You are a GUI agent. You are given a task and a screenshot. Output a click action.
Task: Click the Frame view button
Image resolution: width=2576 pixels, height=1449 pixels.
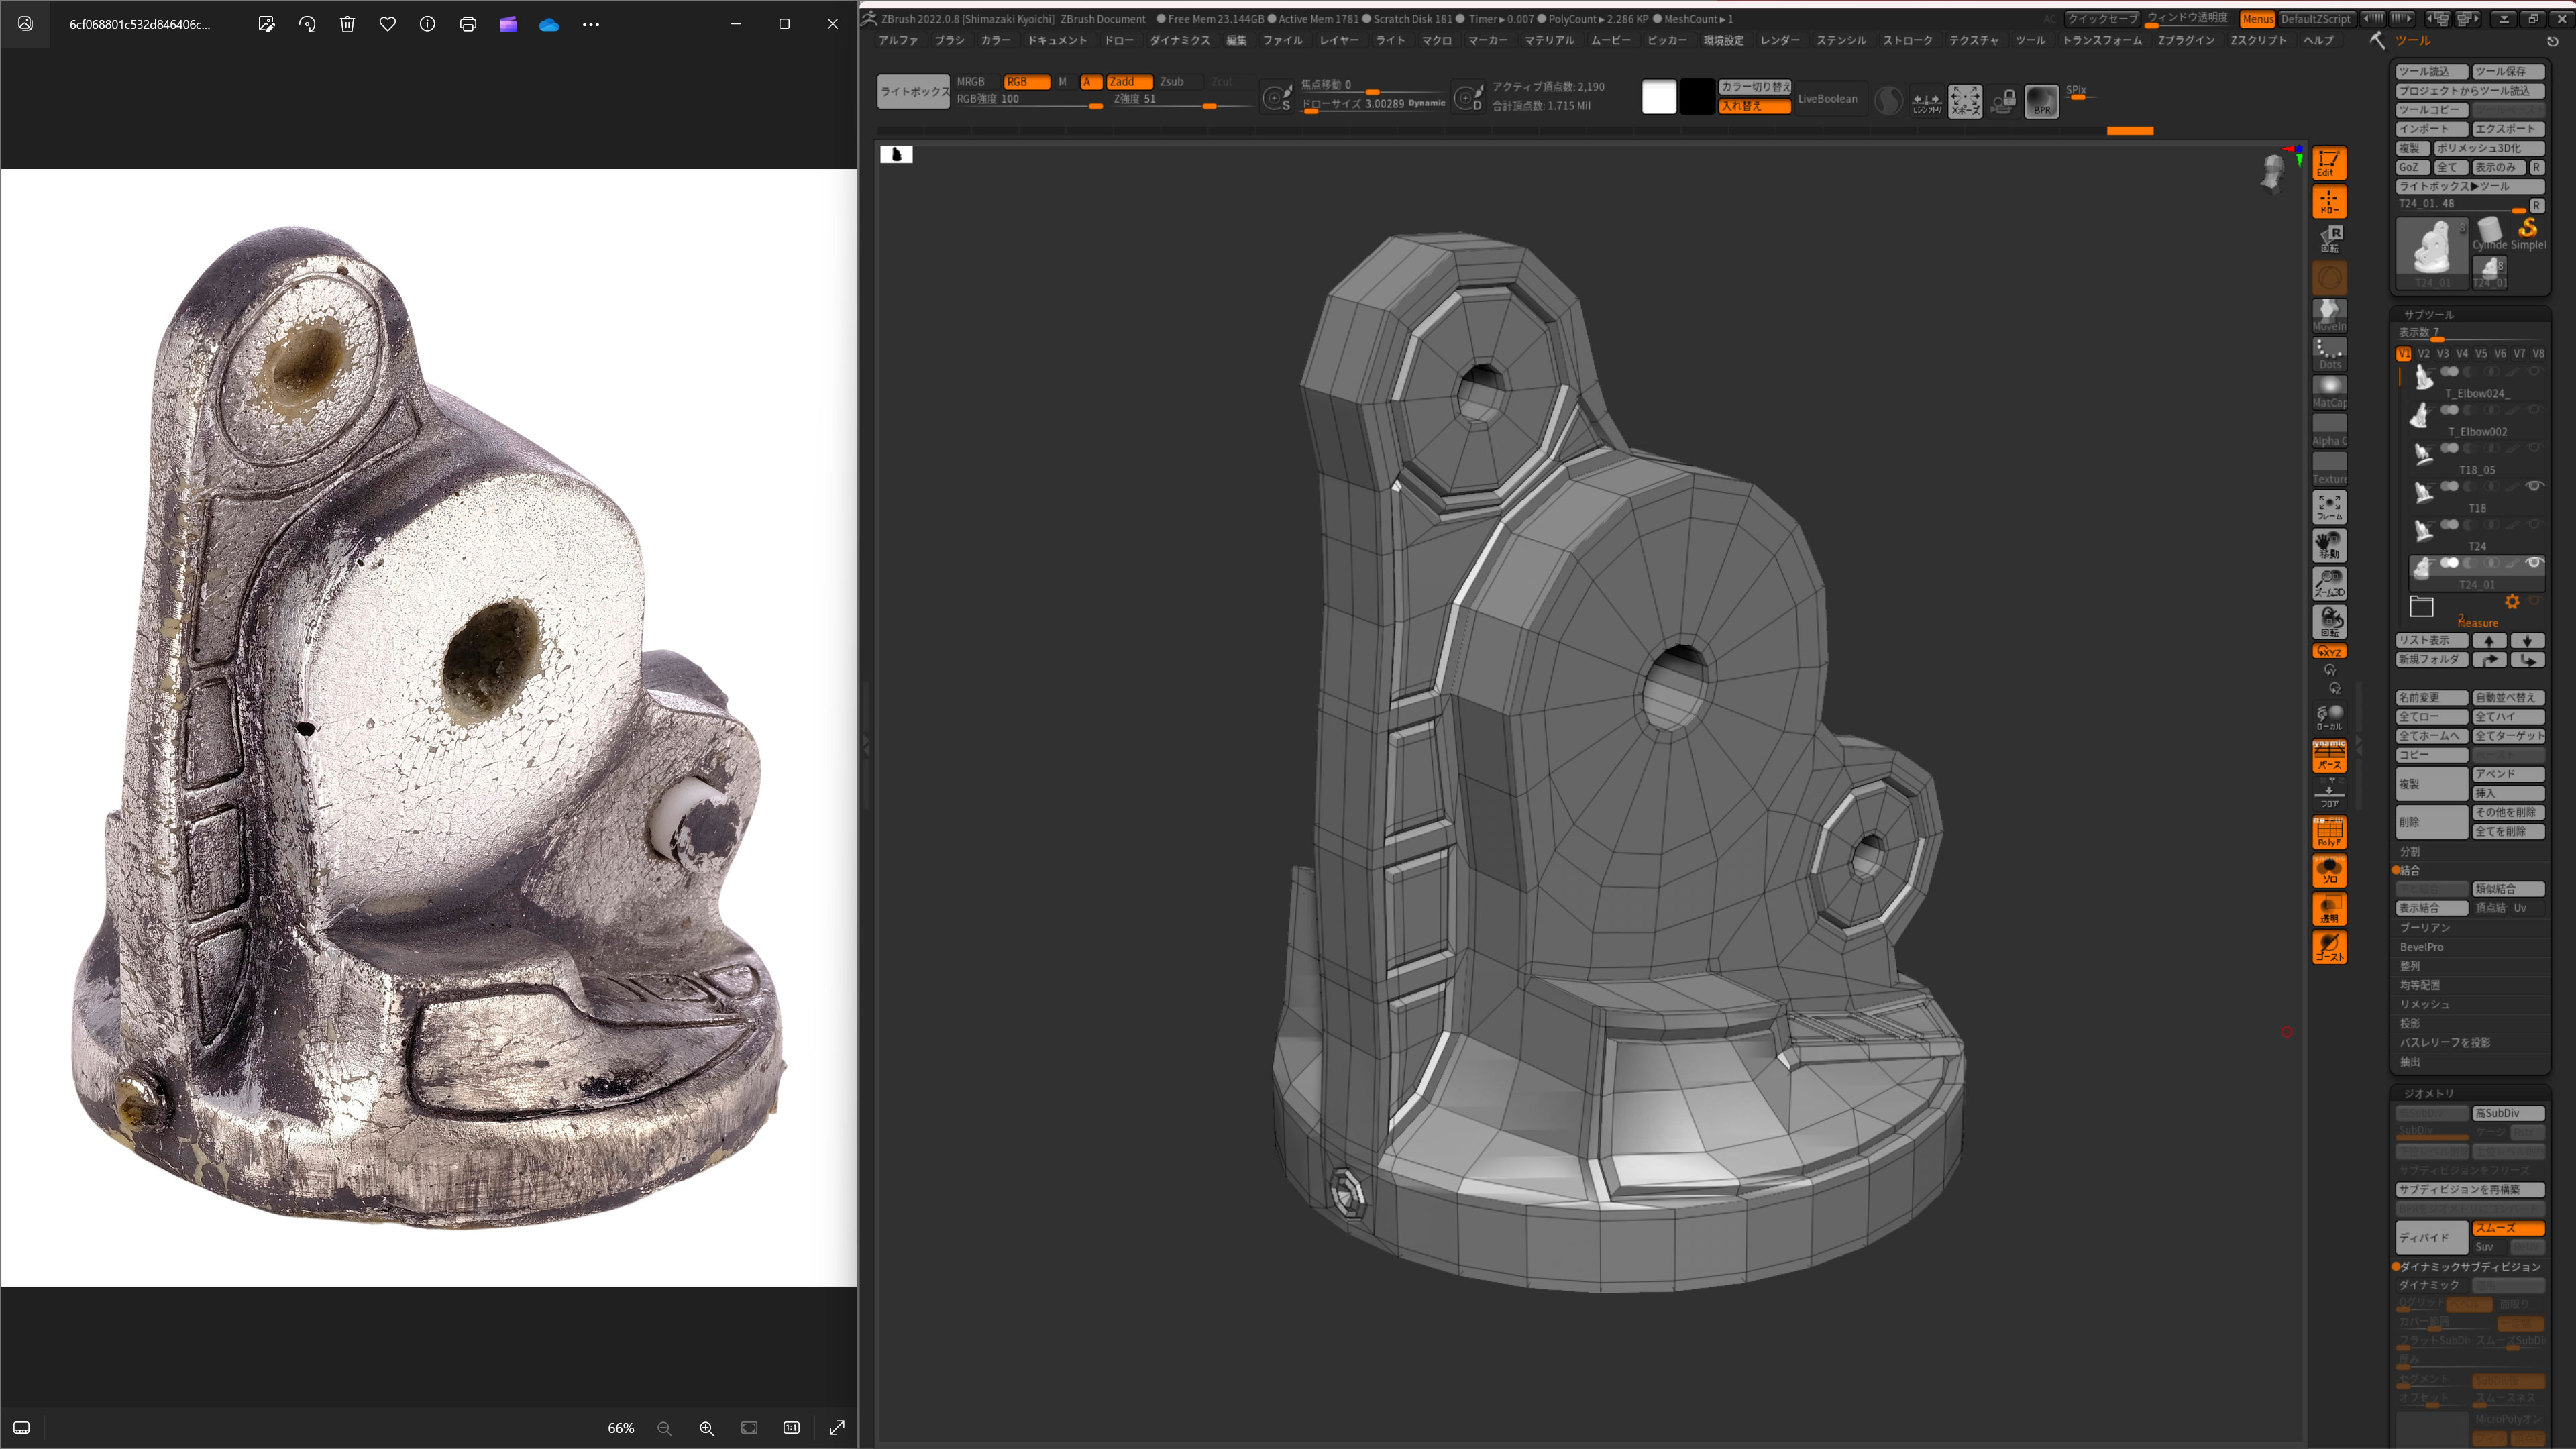pyautogui.click(x=2329, y=507)
